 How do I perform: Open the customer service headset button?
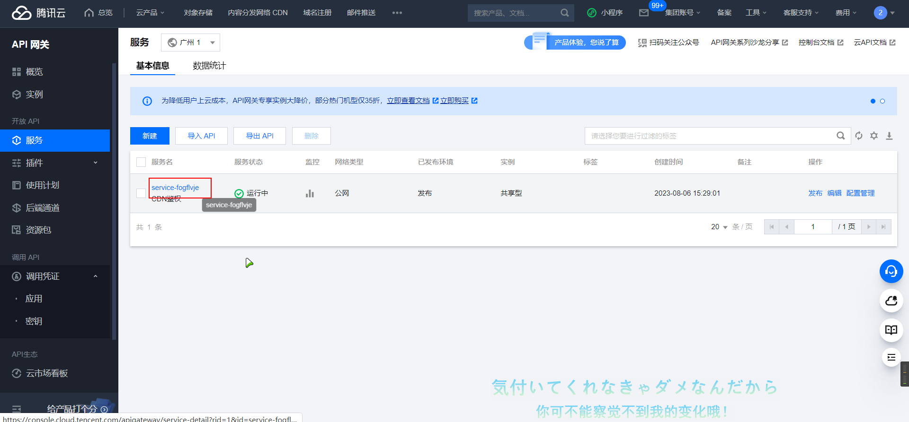point(891,271)
